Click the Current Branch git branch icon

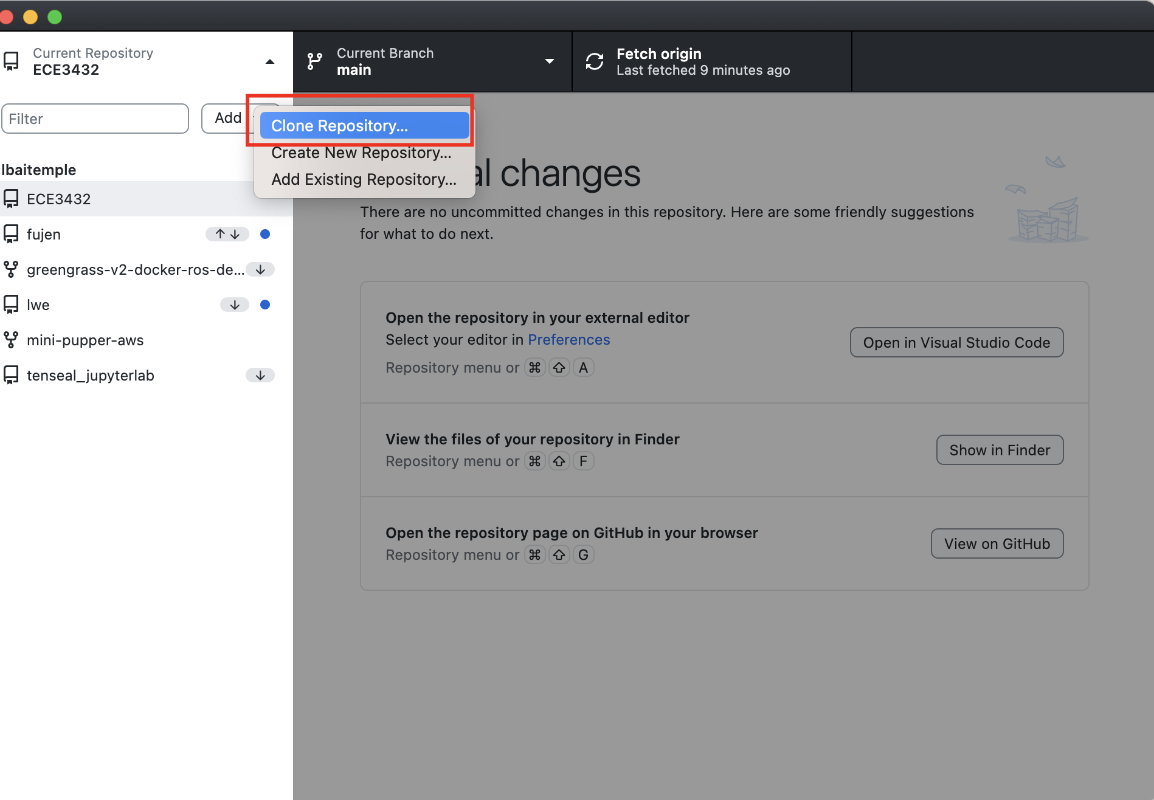[314, 61]
